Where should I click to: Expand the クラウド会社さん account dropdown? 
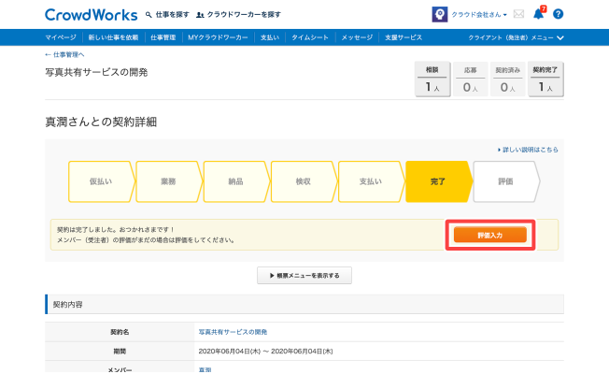[481, 15]
